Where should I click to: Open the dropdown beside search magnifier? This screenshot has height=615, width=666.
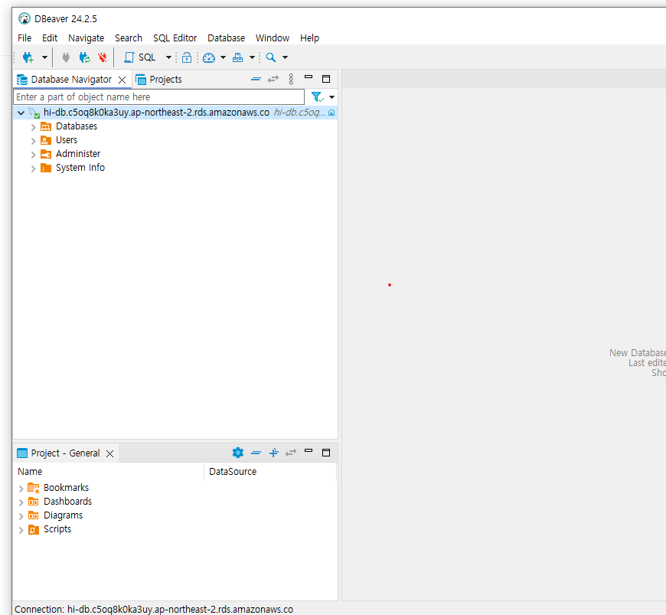[285, 57]
